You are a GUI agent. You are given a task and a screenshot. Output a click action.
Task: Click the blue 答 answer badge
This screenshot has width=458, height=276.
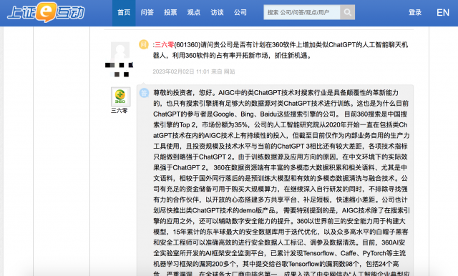pos(144,93)
